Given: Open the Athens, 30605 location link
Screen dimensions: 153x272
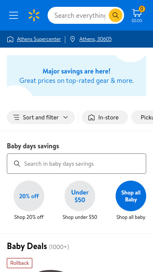Looking at the screenshot, I should point(95,39).
